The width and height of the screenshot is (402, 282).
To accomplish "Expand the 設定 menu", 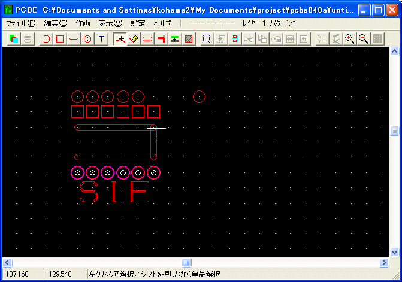I will [x=138, y=23].
